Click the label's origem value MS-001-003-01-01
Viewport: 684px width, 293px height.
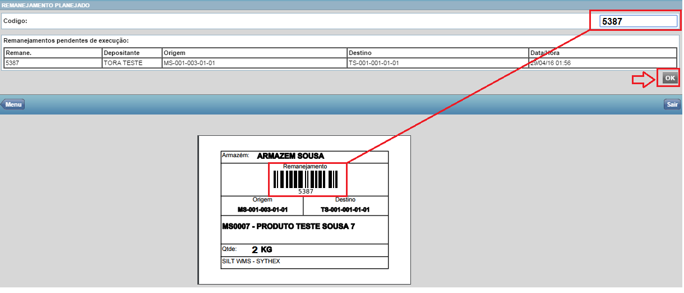pos(262,209)
